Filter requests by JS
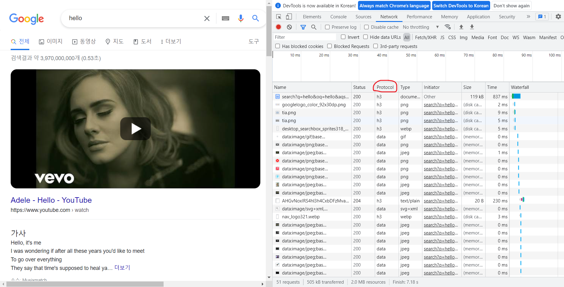The width and height of the screenshot is (564, 287). [442, 37]
